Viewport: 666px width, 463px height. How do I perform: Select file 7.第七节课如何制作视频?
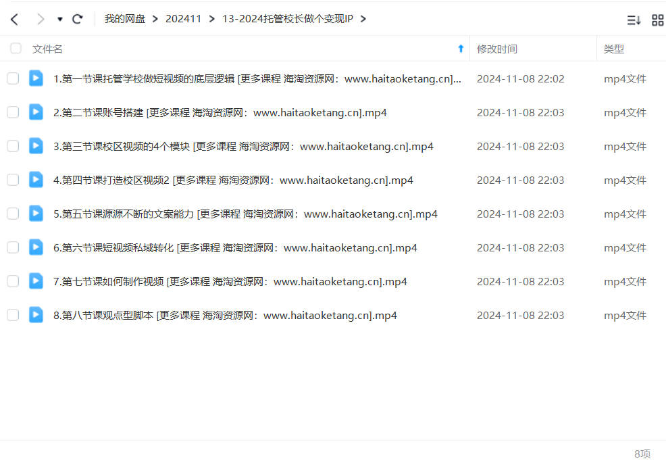tap(230, 281)
